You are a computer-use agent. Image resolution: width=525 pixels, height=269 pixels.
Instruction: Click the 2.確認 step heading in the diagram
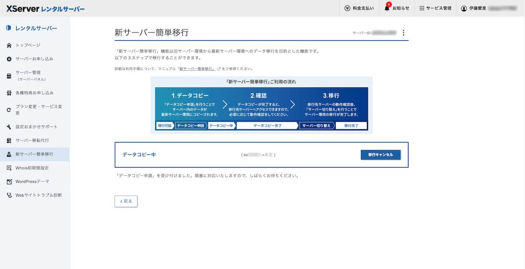coord(260,96)
